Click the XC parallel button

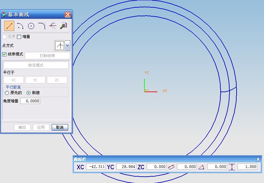point(14,80)
